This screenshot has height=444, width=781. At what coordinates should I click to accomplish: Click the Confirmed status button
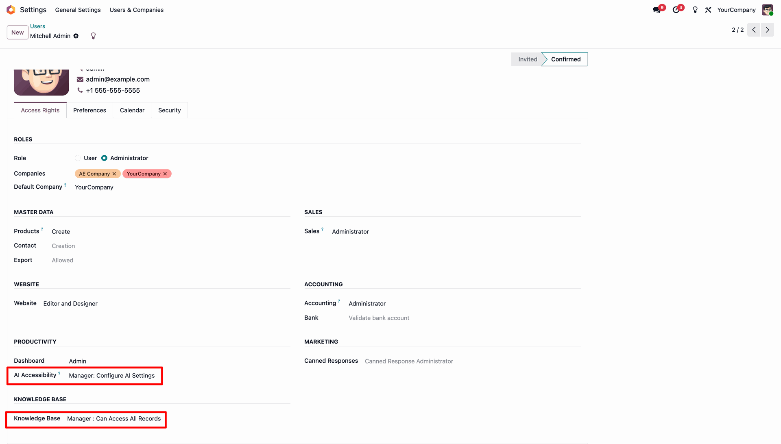[x=565, y=59]
